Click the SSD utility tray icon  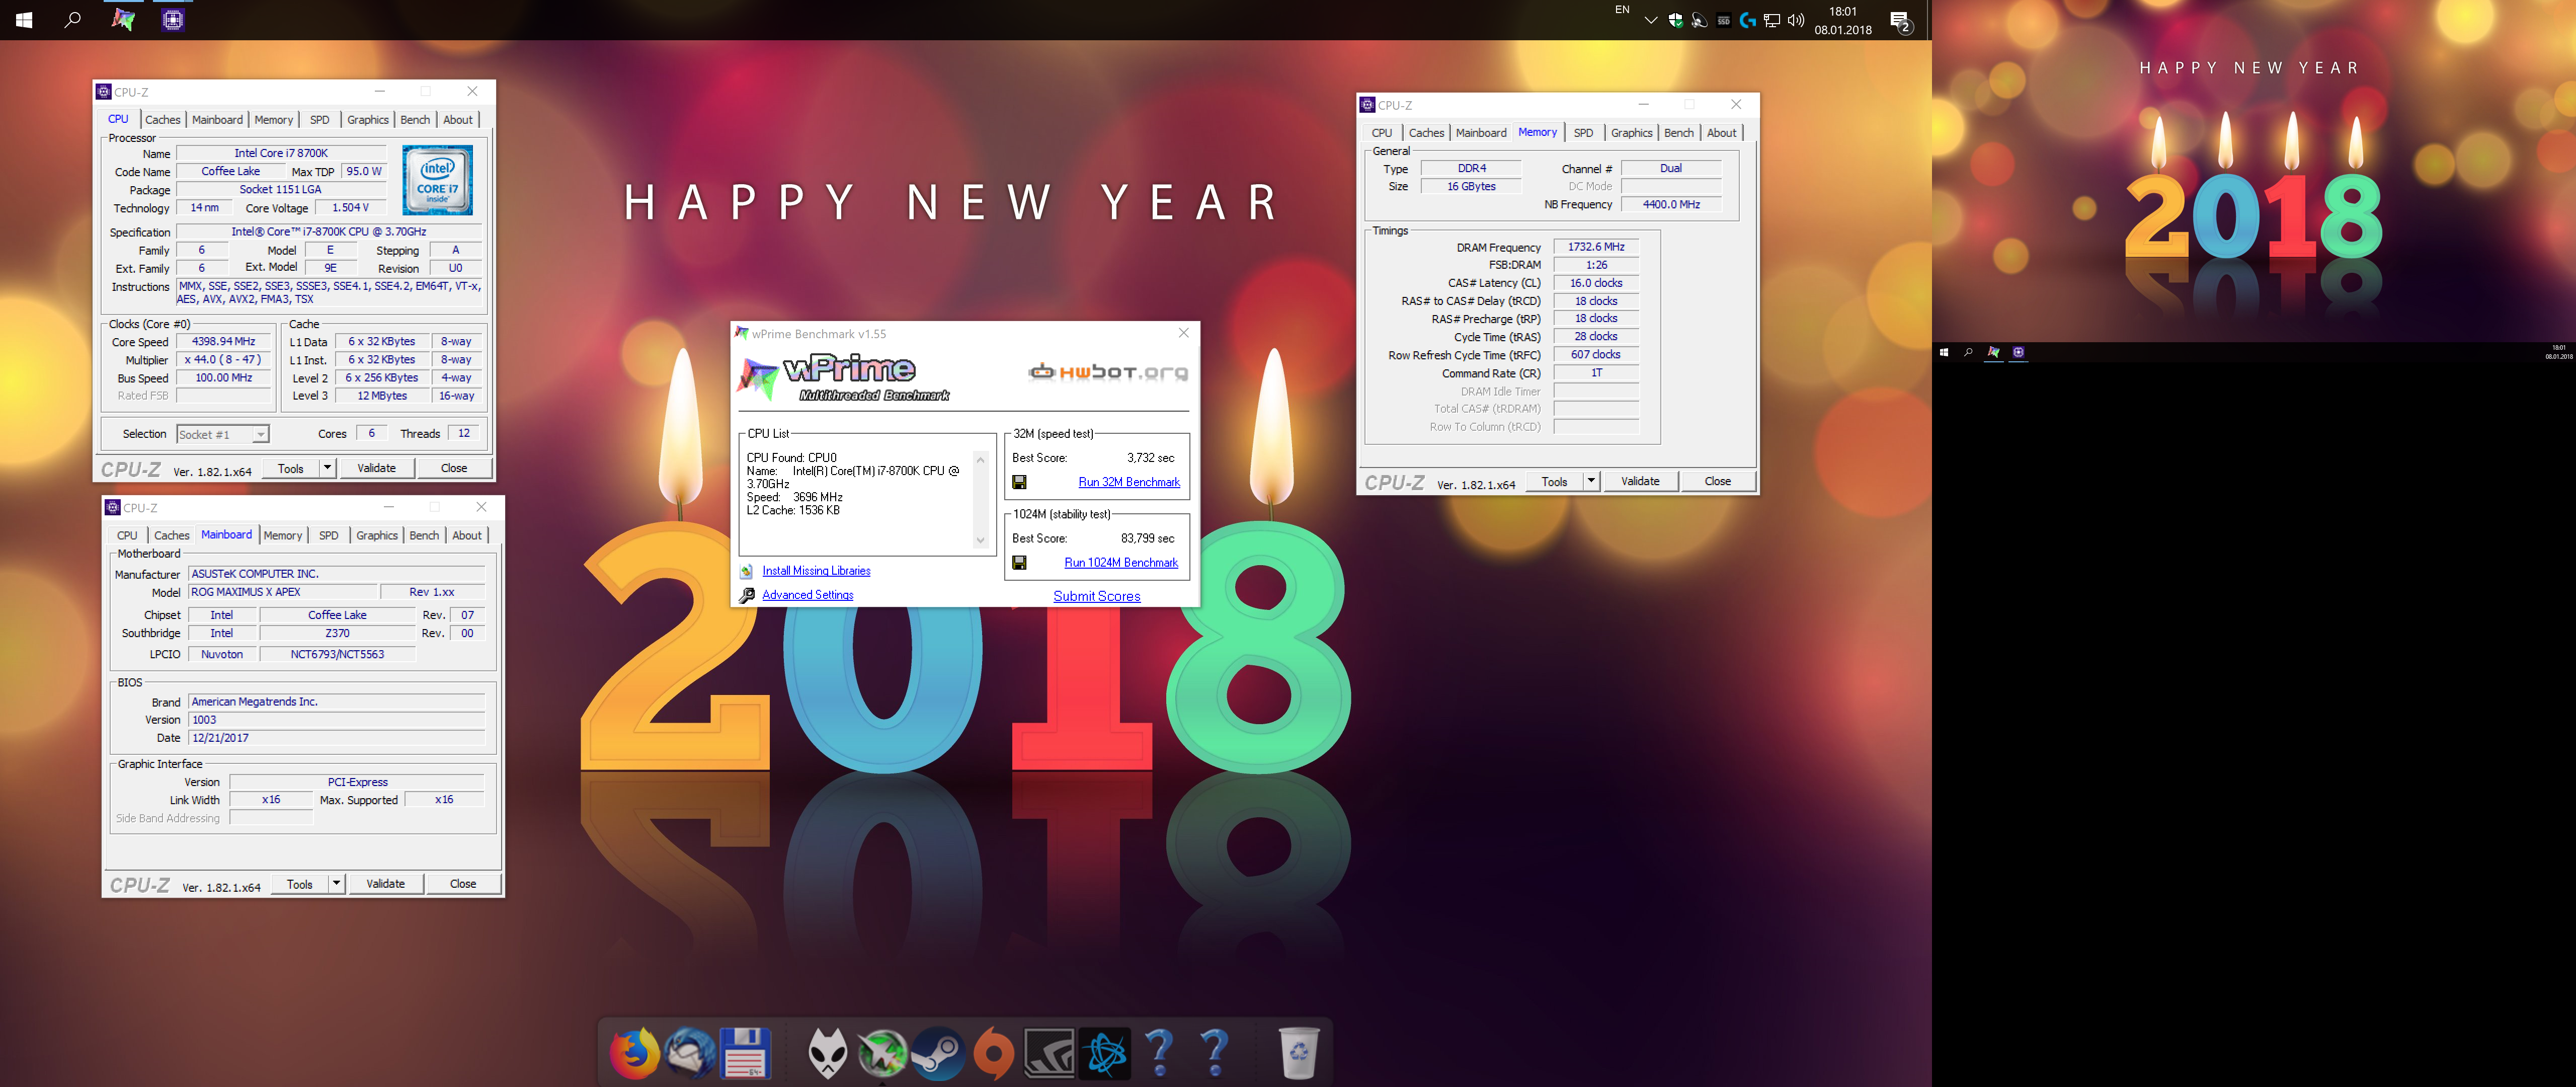(x=1723, y=20)
